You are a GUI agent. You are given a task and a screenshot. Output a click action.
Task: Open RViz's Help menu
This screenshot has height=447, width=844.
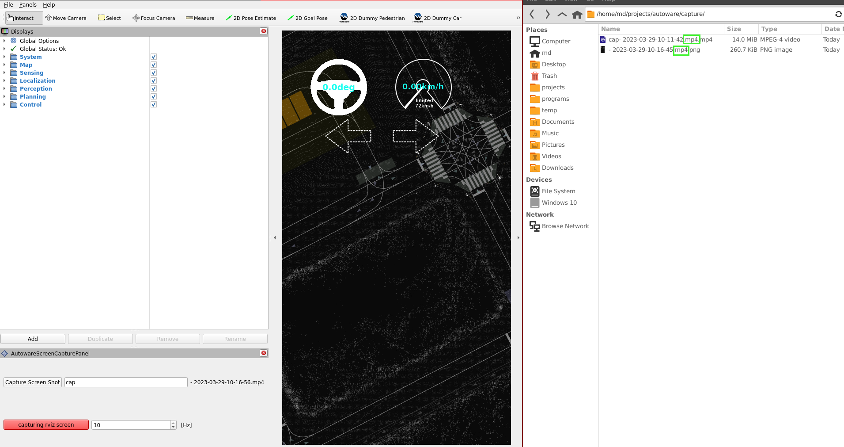tap(49, 4)
